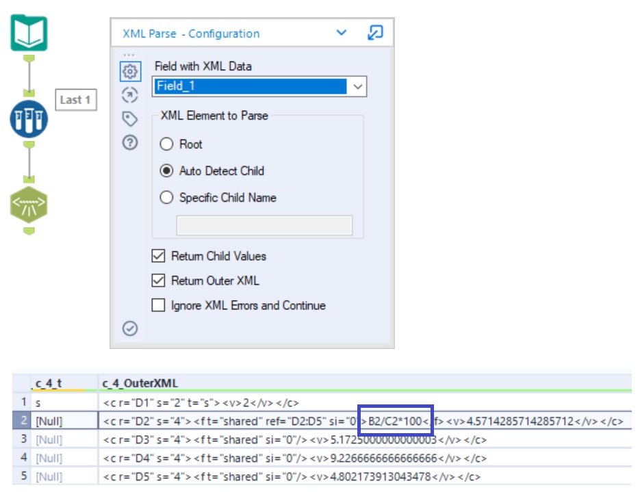Select the Root radio button
The height and width of the screenshot is (492, 640).
(166, 144)
